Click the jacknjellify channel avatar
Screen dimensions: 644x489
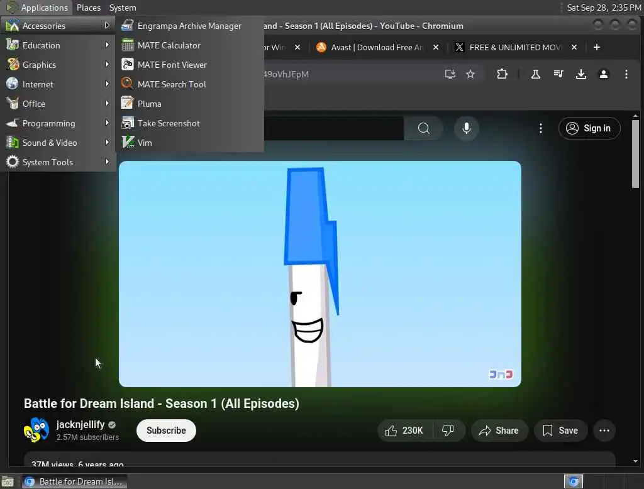coord(36,431)
